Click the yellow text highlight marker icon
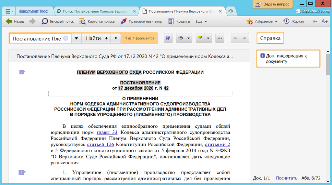Screen dimensions: 332x185 tap(200, 38)
